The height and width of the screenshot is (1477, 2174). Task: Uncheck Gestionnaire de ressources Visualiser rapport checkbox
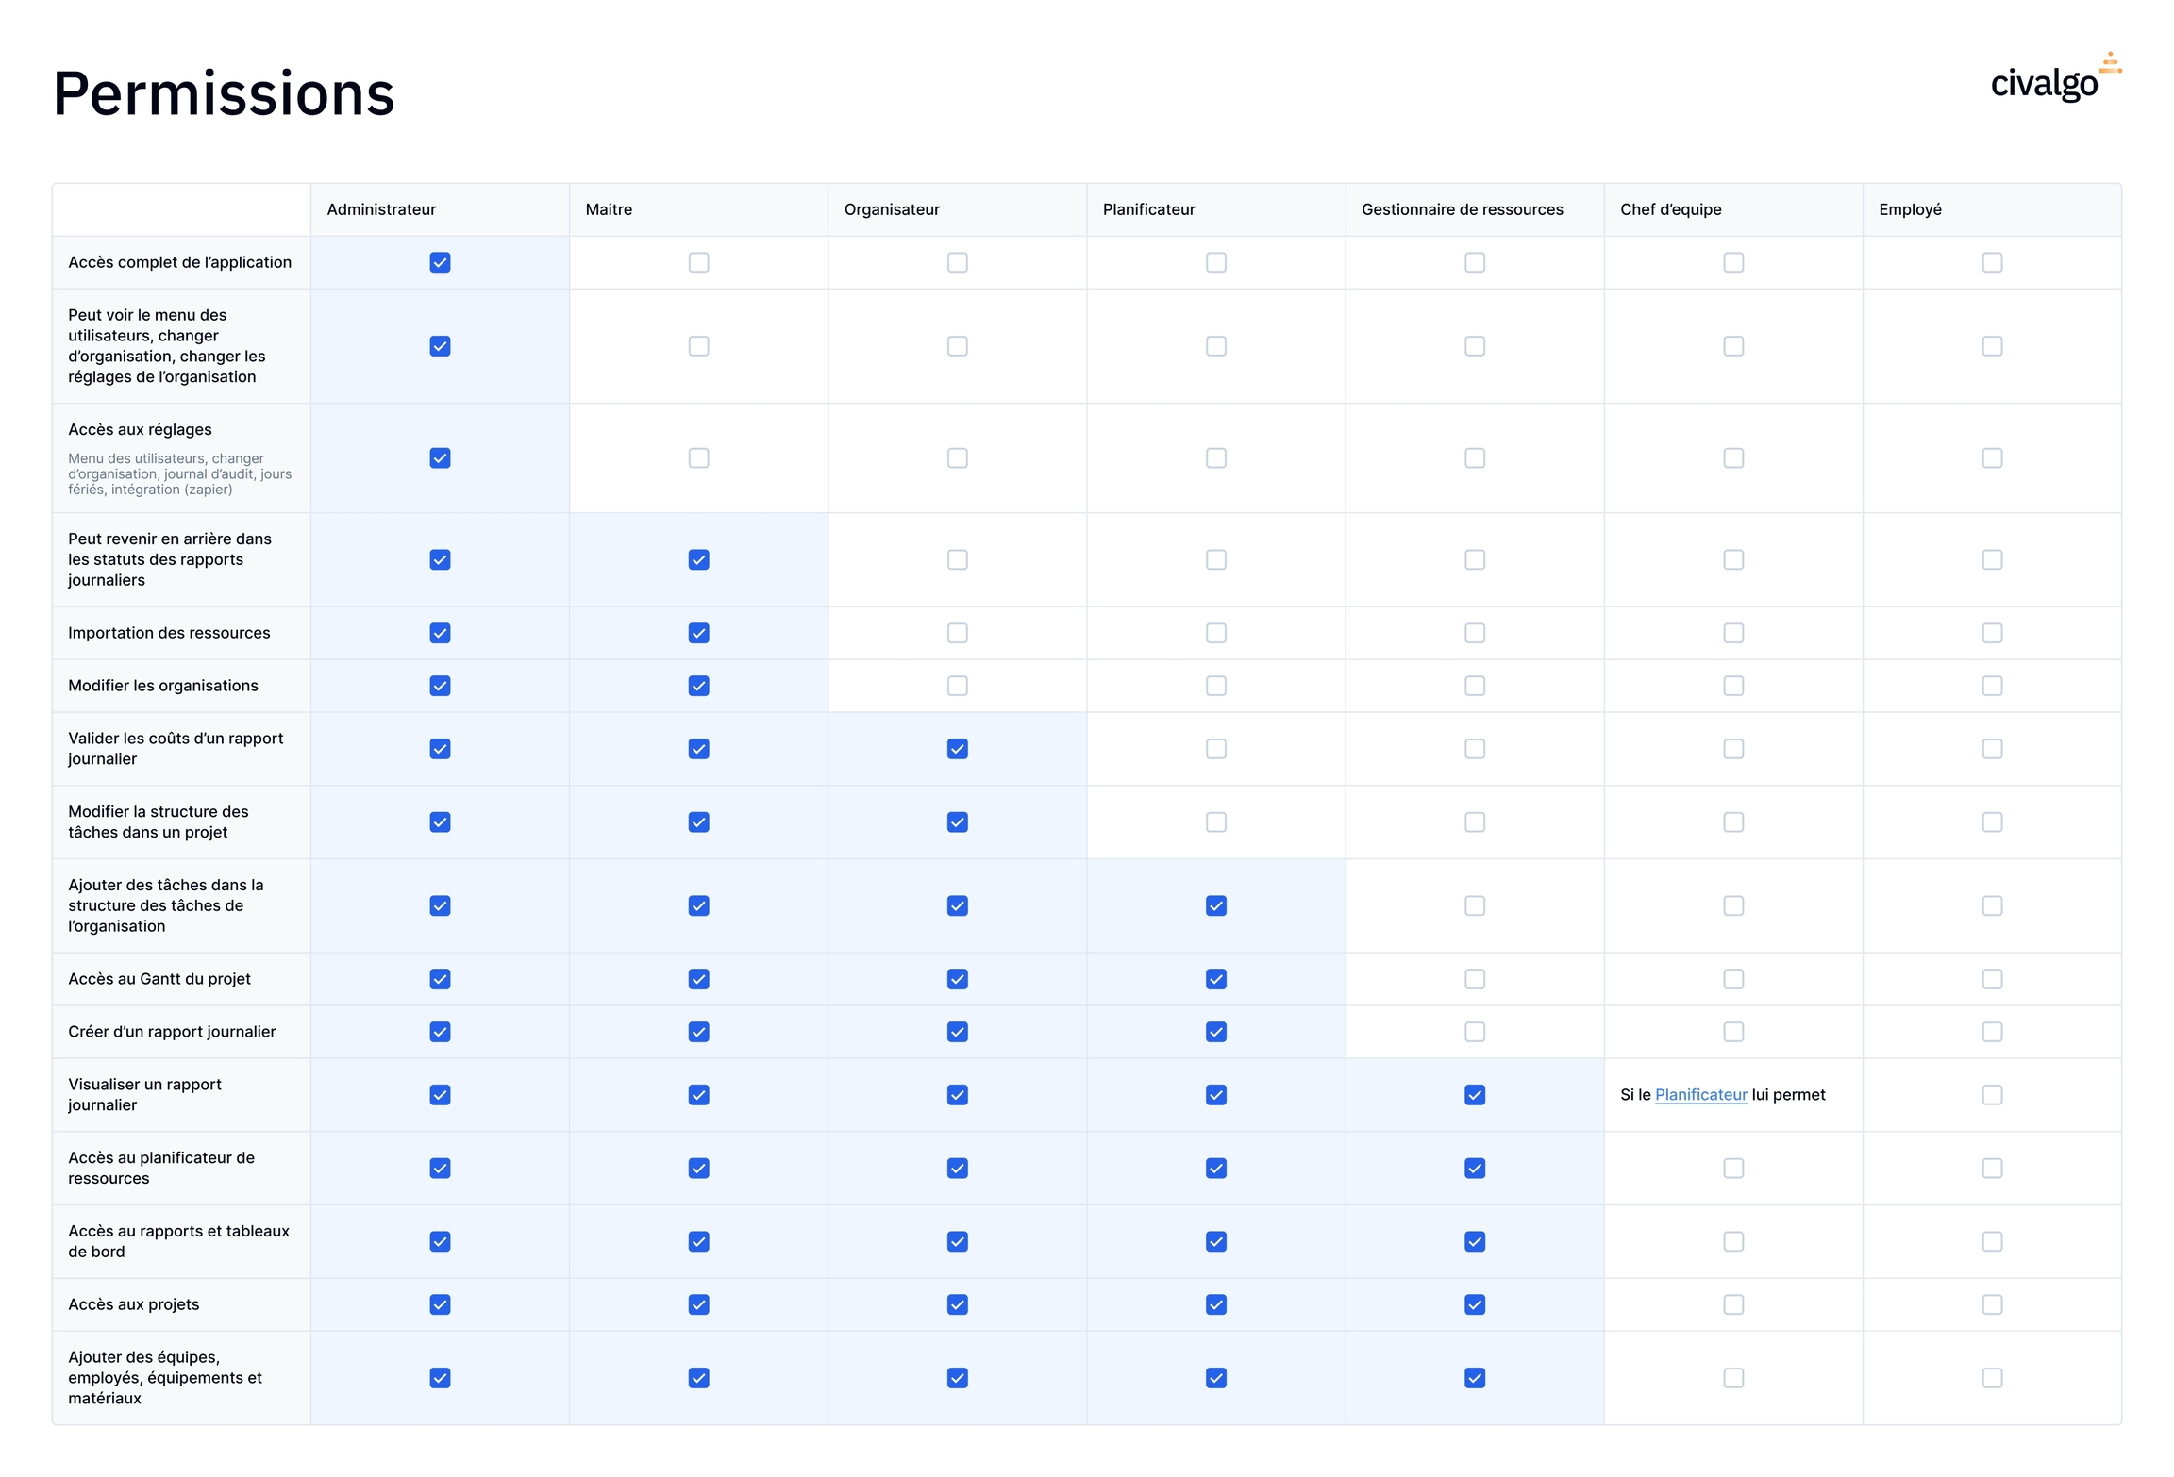pyautogui.click(x=1474, y=1094)
